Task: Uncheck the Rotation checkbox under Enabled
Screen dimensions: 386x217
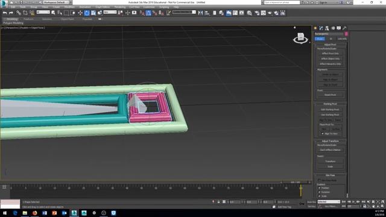Action: click(x=319, y=192)
